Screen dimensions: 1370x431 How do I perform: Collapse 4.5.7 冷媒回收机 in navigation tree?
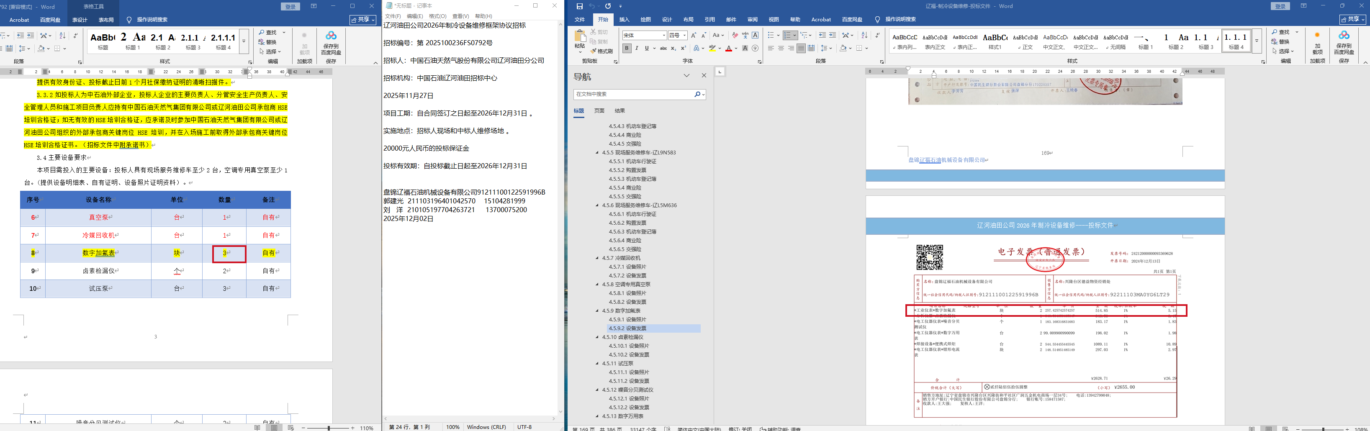tap(597, 258)
